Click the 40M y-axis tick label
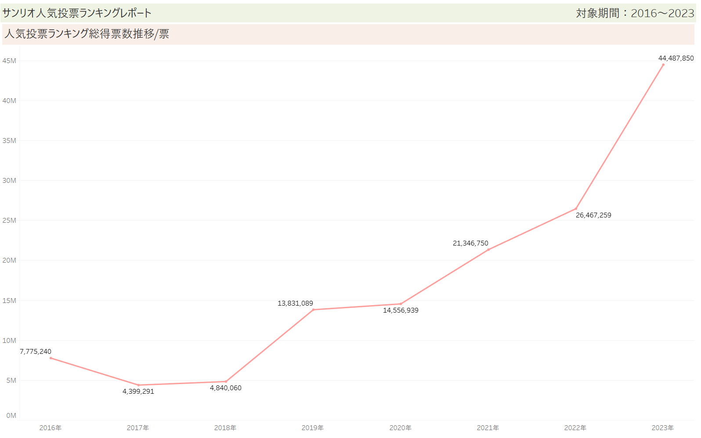 click(9, 100)
